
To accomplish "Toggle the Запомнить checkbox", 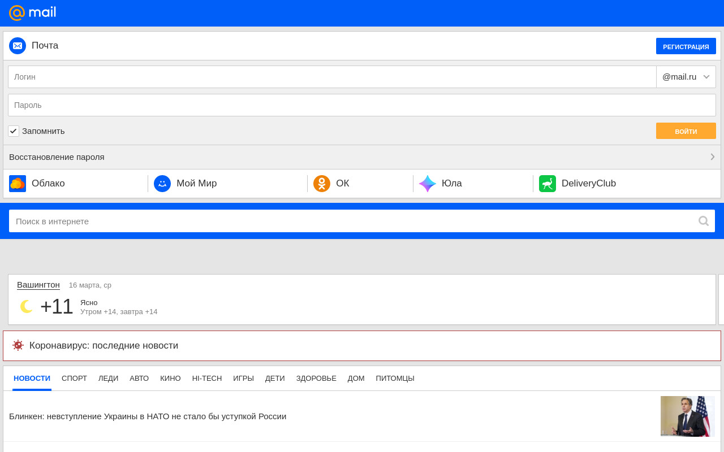I will pyautogui.click(x=14, y=131).
